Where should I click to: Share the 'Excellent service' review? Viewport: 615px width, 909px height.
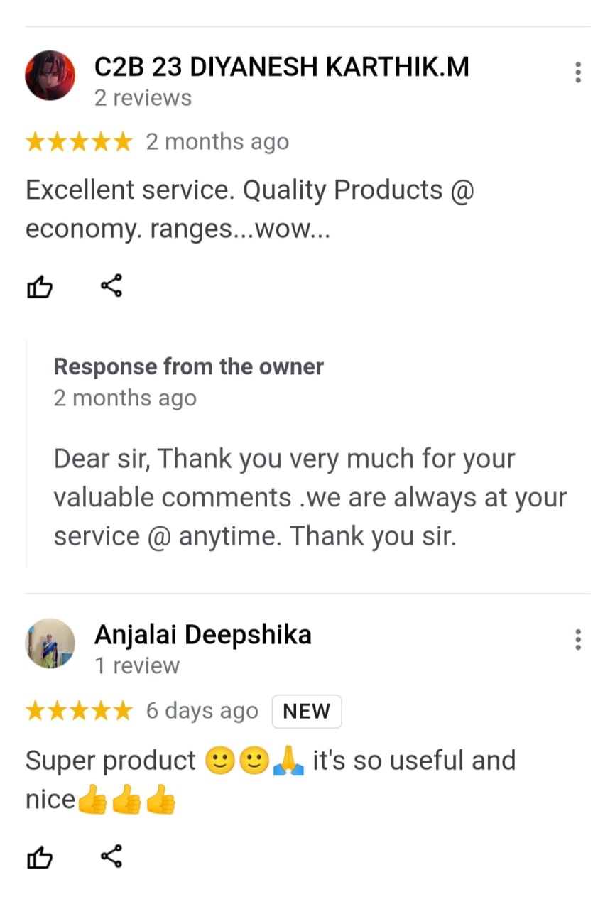pos(111,286)
